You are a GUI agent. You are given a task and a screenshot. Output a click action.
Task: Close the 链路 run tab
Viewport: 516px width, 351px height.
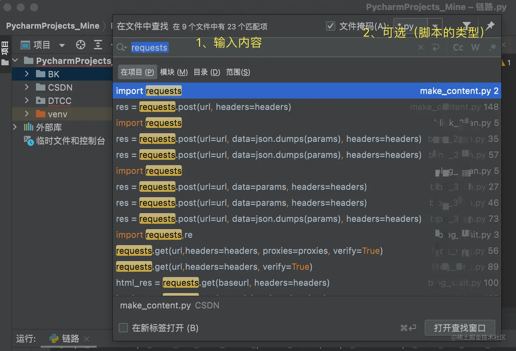coord(86,339)
